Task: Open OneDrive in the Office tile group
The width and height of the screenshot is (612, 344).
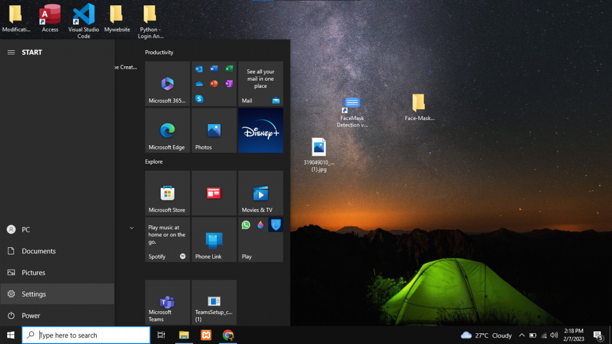Action: point(199,84)
